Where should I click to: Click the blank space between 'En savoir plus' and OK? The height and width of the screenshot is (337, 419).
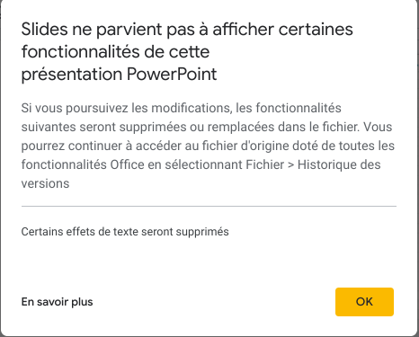(214, 302)
